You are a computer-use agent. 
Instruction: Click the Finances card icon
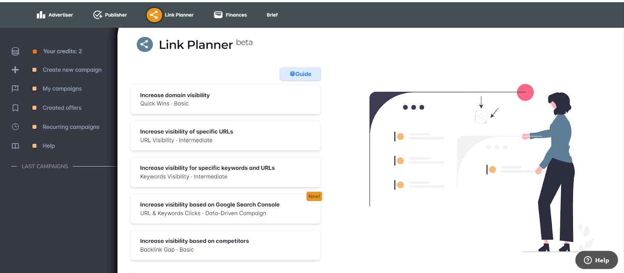[218, 15]
